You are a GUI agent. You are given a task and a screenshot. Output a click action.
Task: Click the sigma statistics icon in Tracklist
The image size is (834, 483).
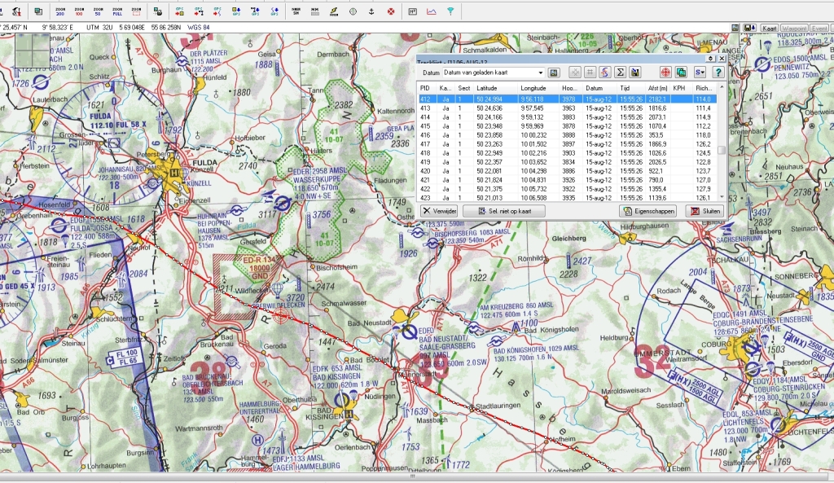coord(620,72)
